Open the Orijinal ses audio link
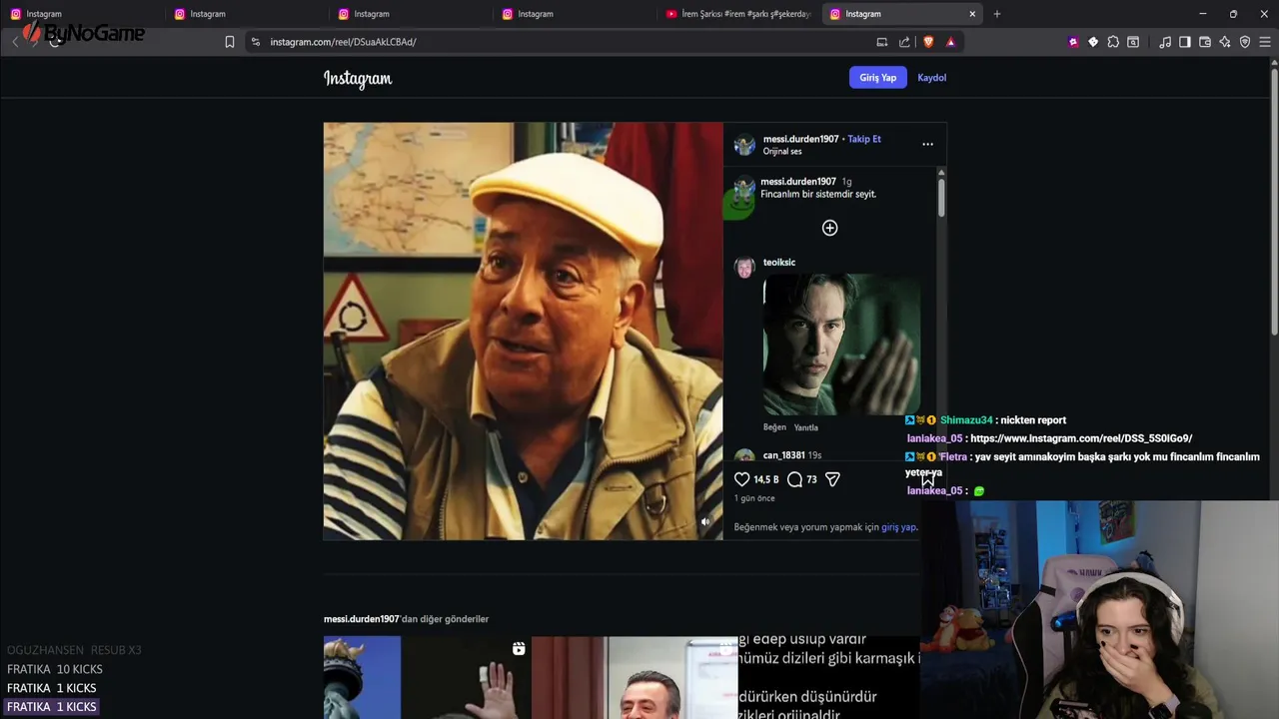The height and width of the screenshot is (719, 1279). click(x=782, y=152)
